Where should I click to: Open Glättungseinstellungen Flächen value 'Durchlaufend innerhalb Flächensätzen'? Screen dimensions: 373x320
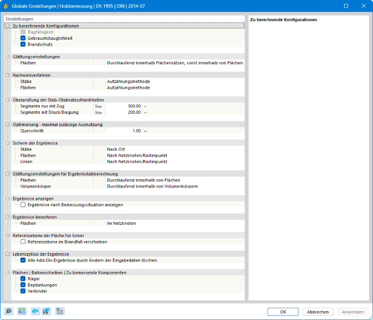(x=175, y=63)
